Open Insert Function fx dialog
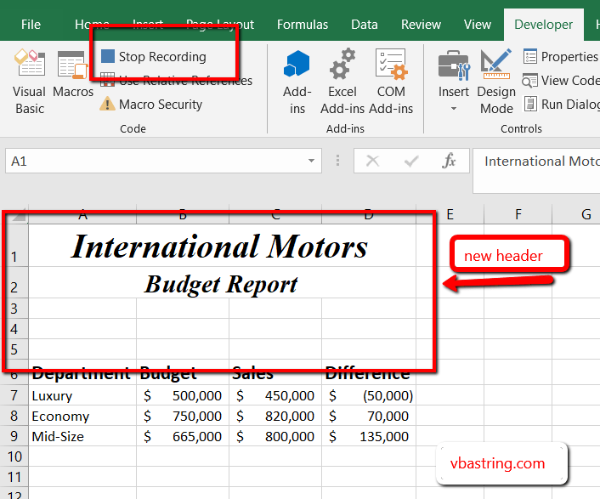Image resolution: width=600 pixels, height=499 pixels. [x=450, y=162]
